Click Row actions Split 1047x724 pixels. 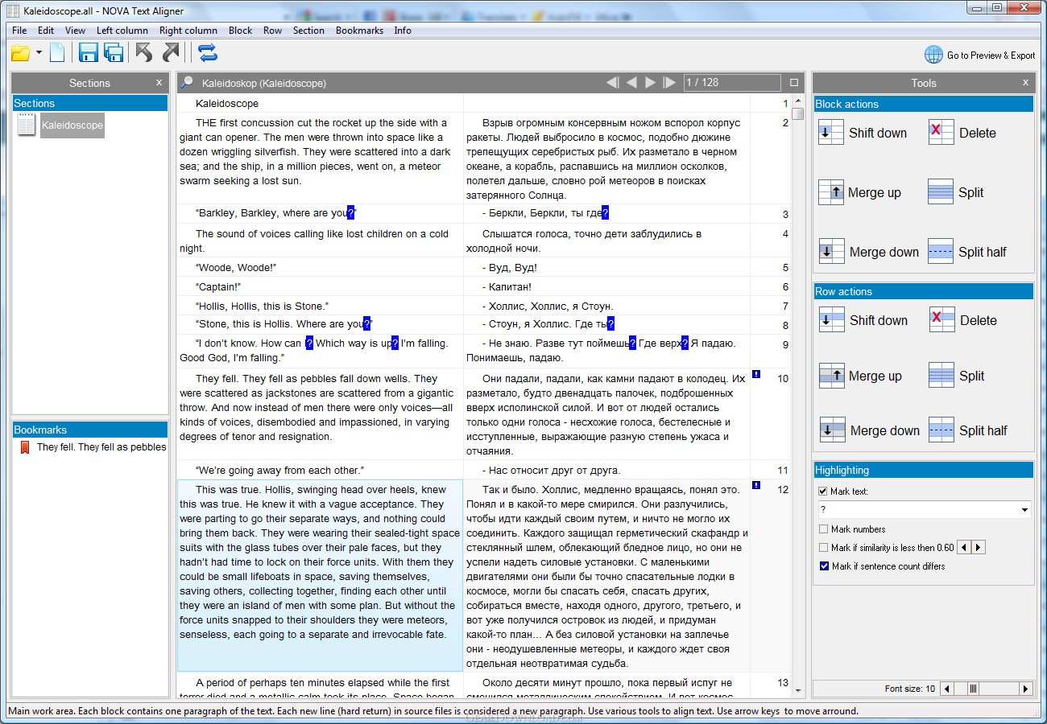pyautogui.click(x=957, y=376)
